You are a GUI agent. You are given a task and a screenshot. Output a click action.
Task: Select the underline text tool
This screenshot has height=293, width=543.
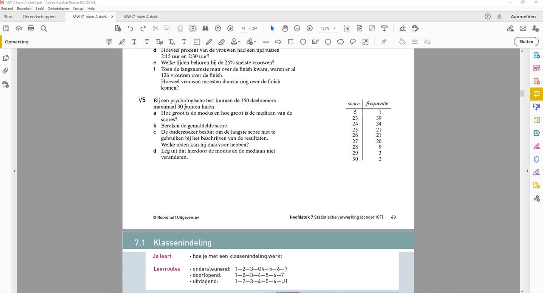pyautogui.click(x=134, y=42)
